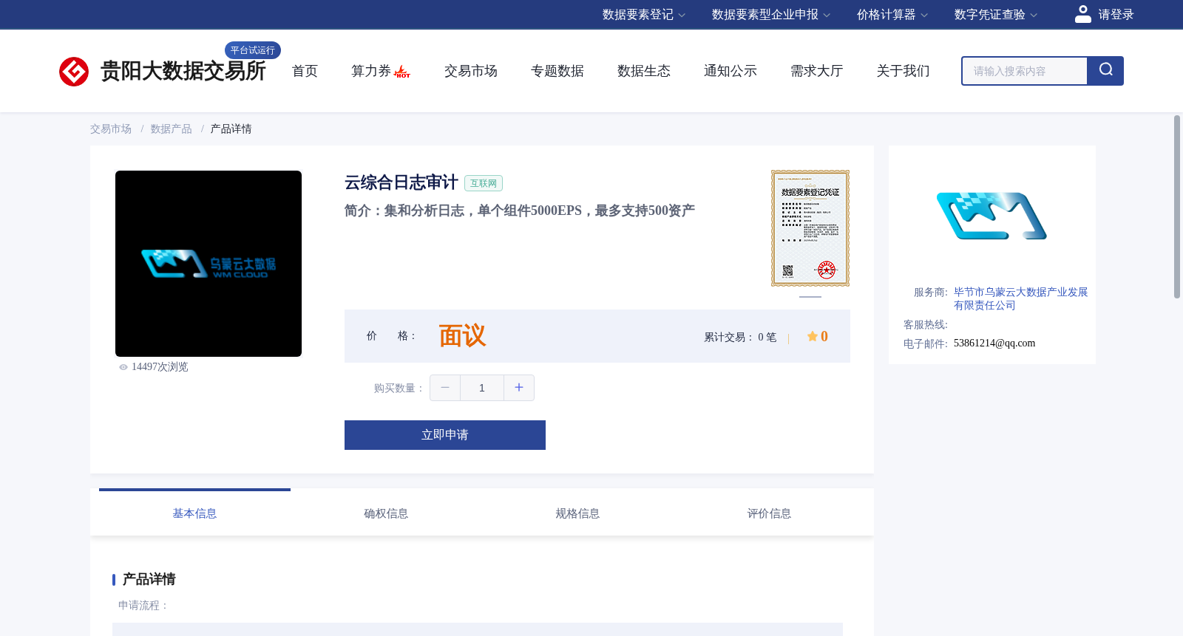Image resolution: width=1183 pixels, height=636 pixels.
Task: Switch to the 规格信息 tab
Action: click(577, 513)
